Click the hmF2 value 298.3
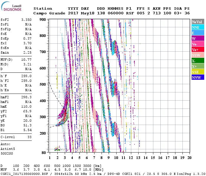This screenshot has height=176, width=206. pos(26,97)
